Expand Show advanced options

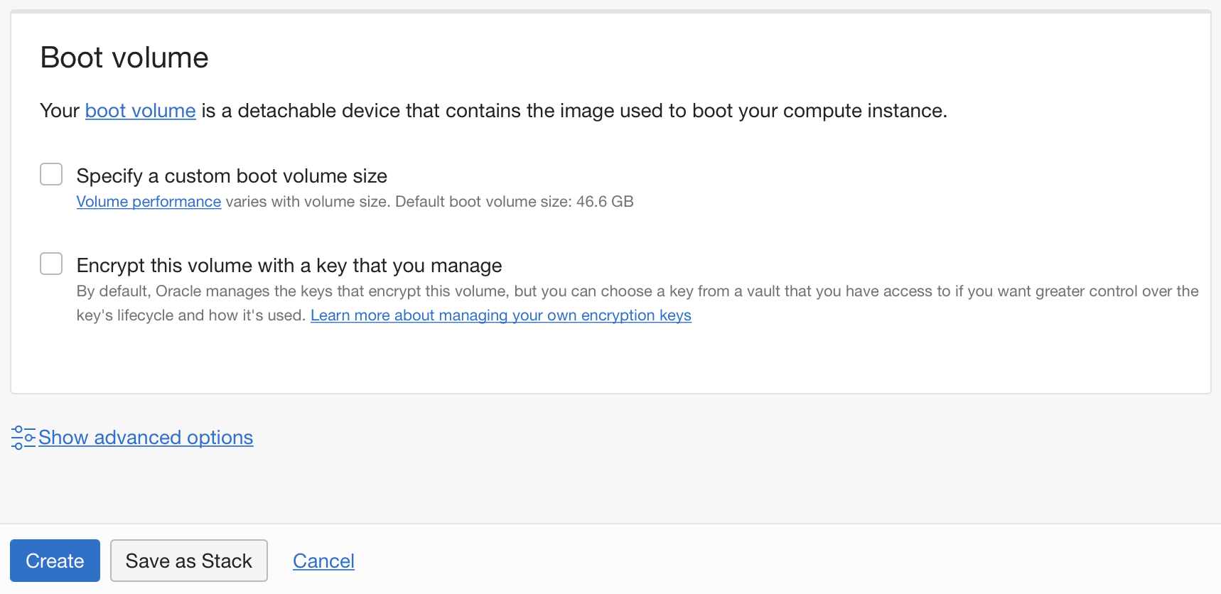[146, 438]
